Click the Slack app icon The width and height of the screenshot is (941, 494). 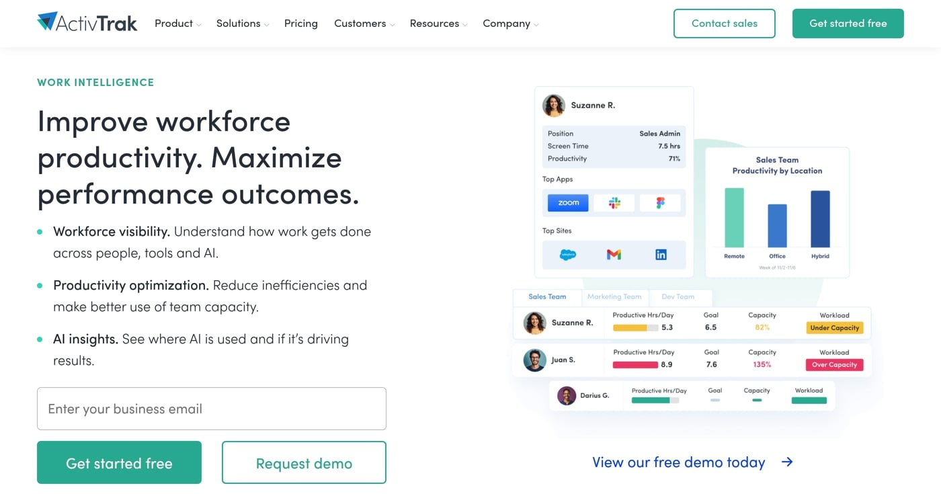coord(614,202)
